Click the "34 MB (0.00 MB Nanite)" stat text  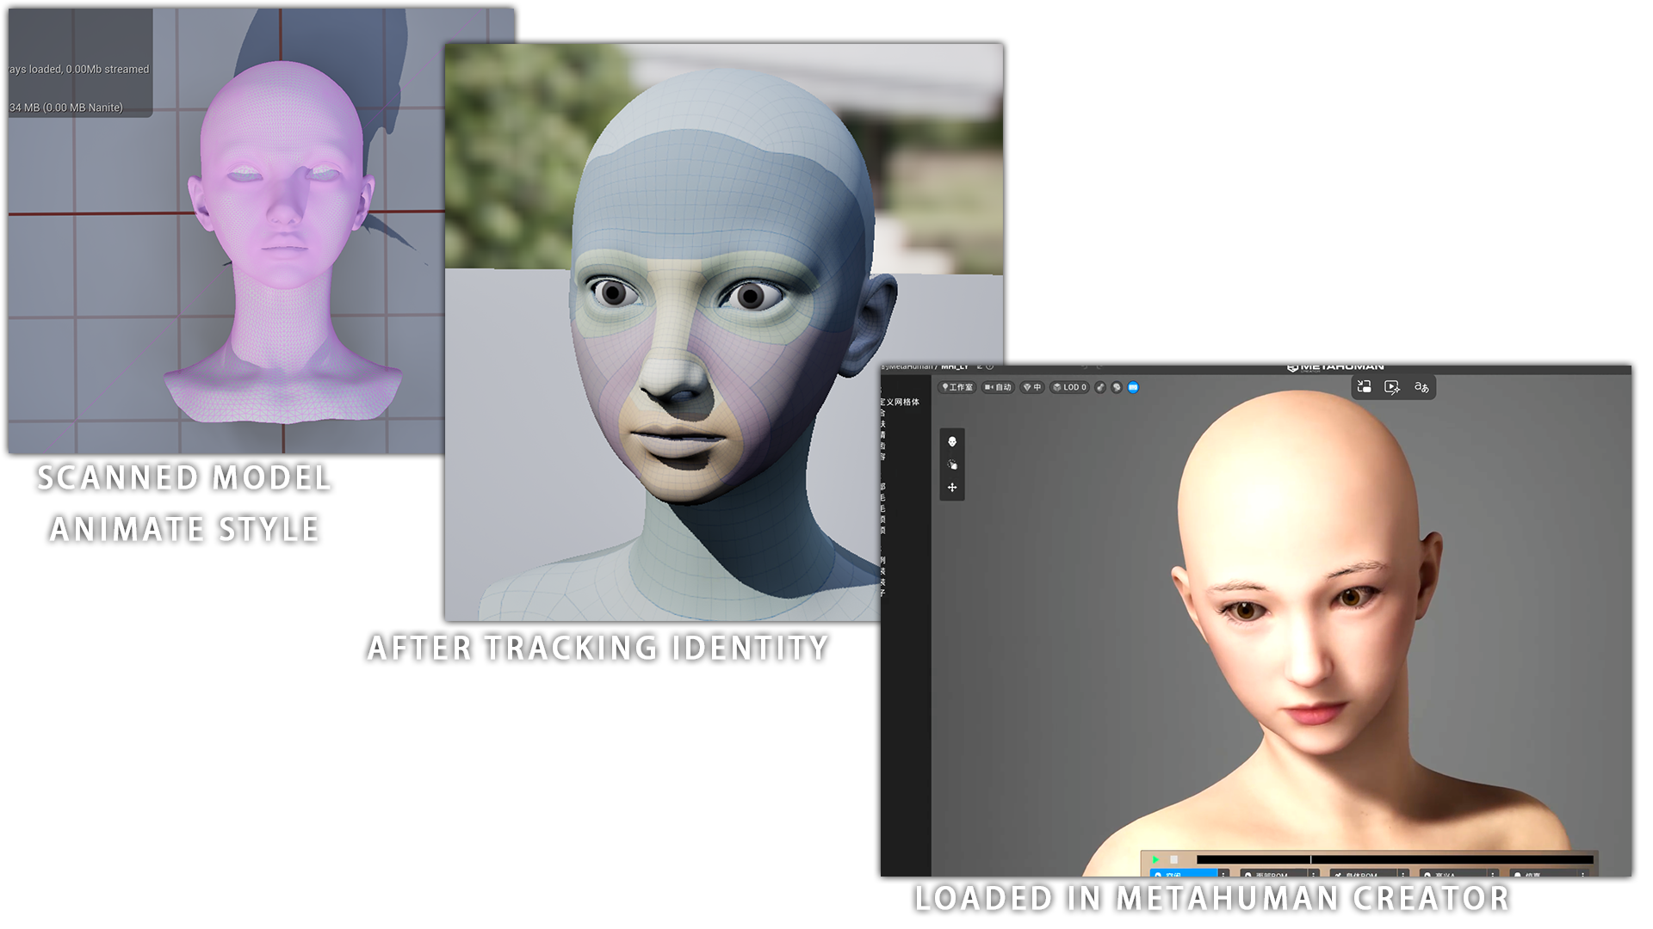tap(66, 108)
